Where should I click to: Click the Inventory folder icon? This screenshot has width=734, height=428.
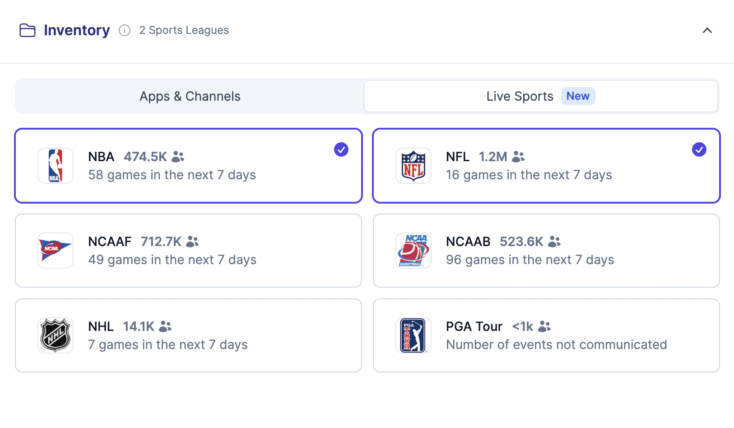pos(28,30)
